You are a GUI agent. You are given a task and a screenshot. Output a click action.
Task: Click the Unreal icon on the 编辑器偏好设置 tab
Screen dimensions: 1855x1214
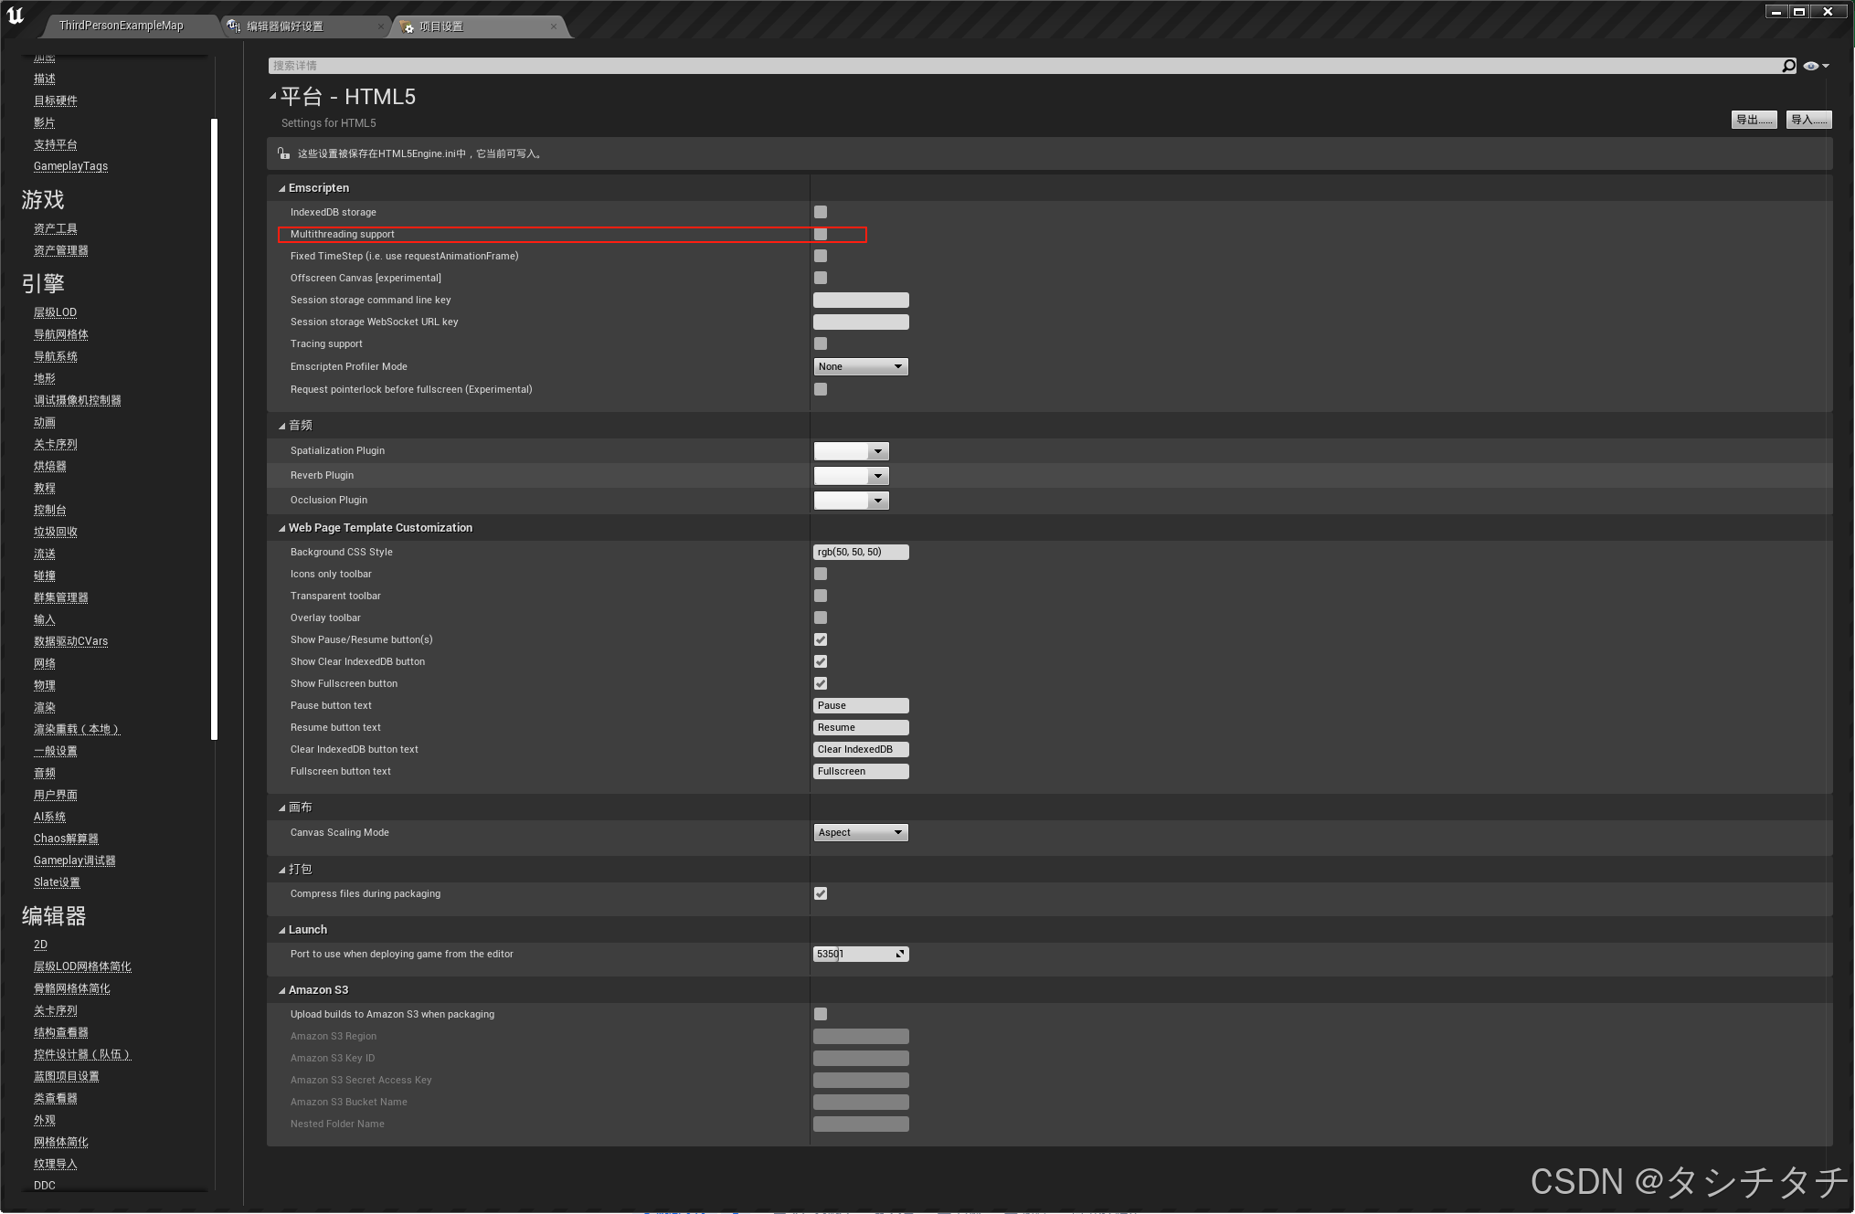click(234, 26)
